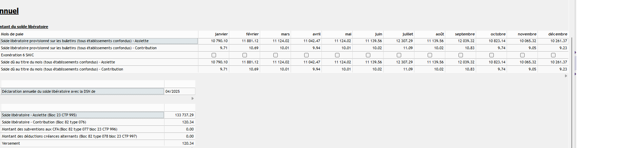Viewport: 624px width, 148px height.
Task: Select the 04/2025 DSN declaration field
Action: click(x=180, y=91)
